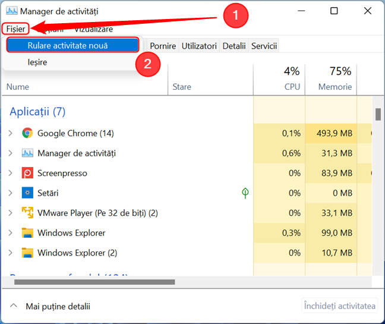Screen dimensions: 385x324
Task: Select the VMware Player (Pe 32 de biți) row
Action: pos(97,213)
